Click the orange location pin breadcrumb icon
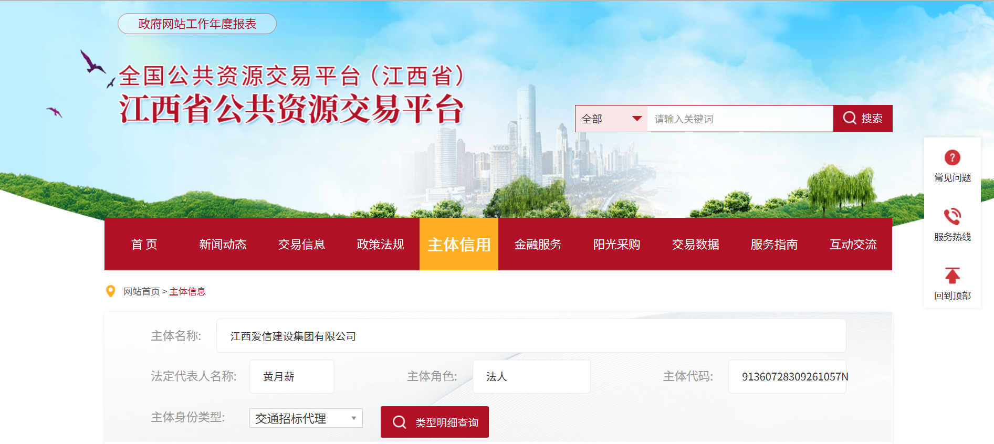This screenshot has width=994, height=444. 111,291
